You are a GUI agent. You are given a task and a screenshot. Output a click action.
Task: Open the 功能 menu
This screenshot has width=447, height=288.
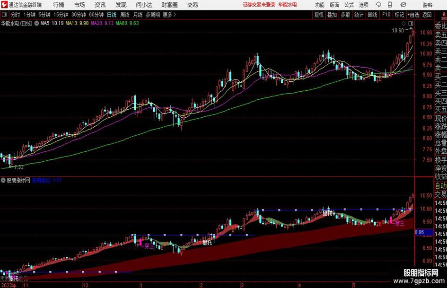point(320,5)
